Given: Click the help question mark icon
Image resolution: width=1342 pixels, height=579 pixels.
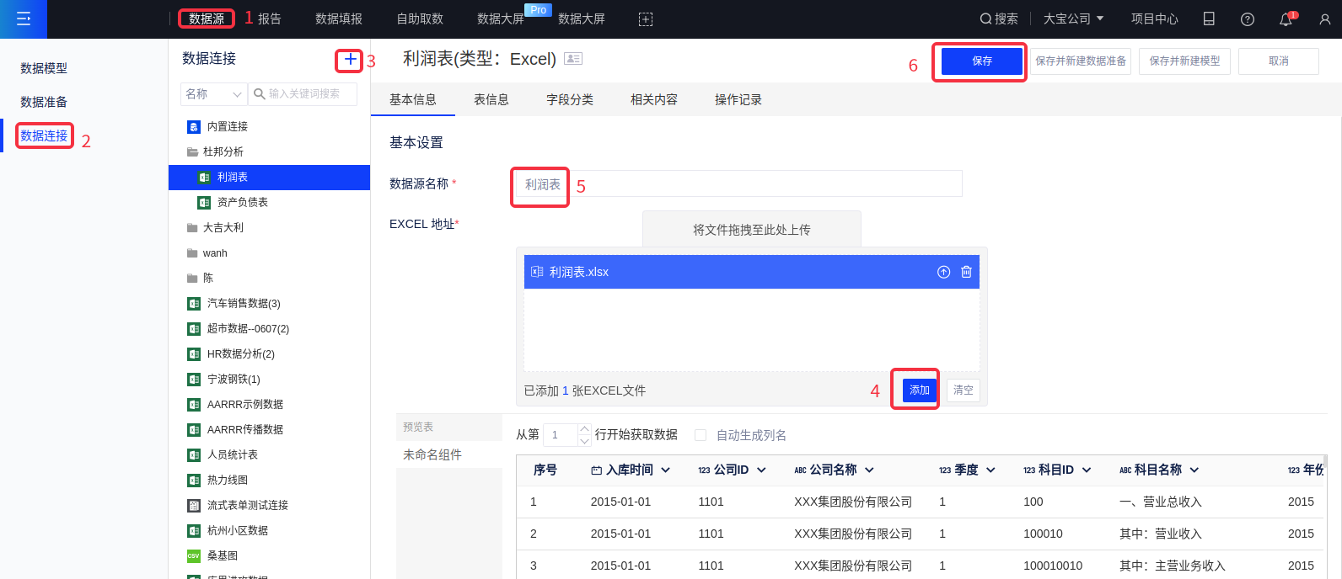Looking at the screenshot, I should [1248, 19].
